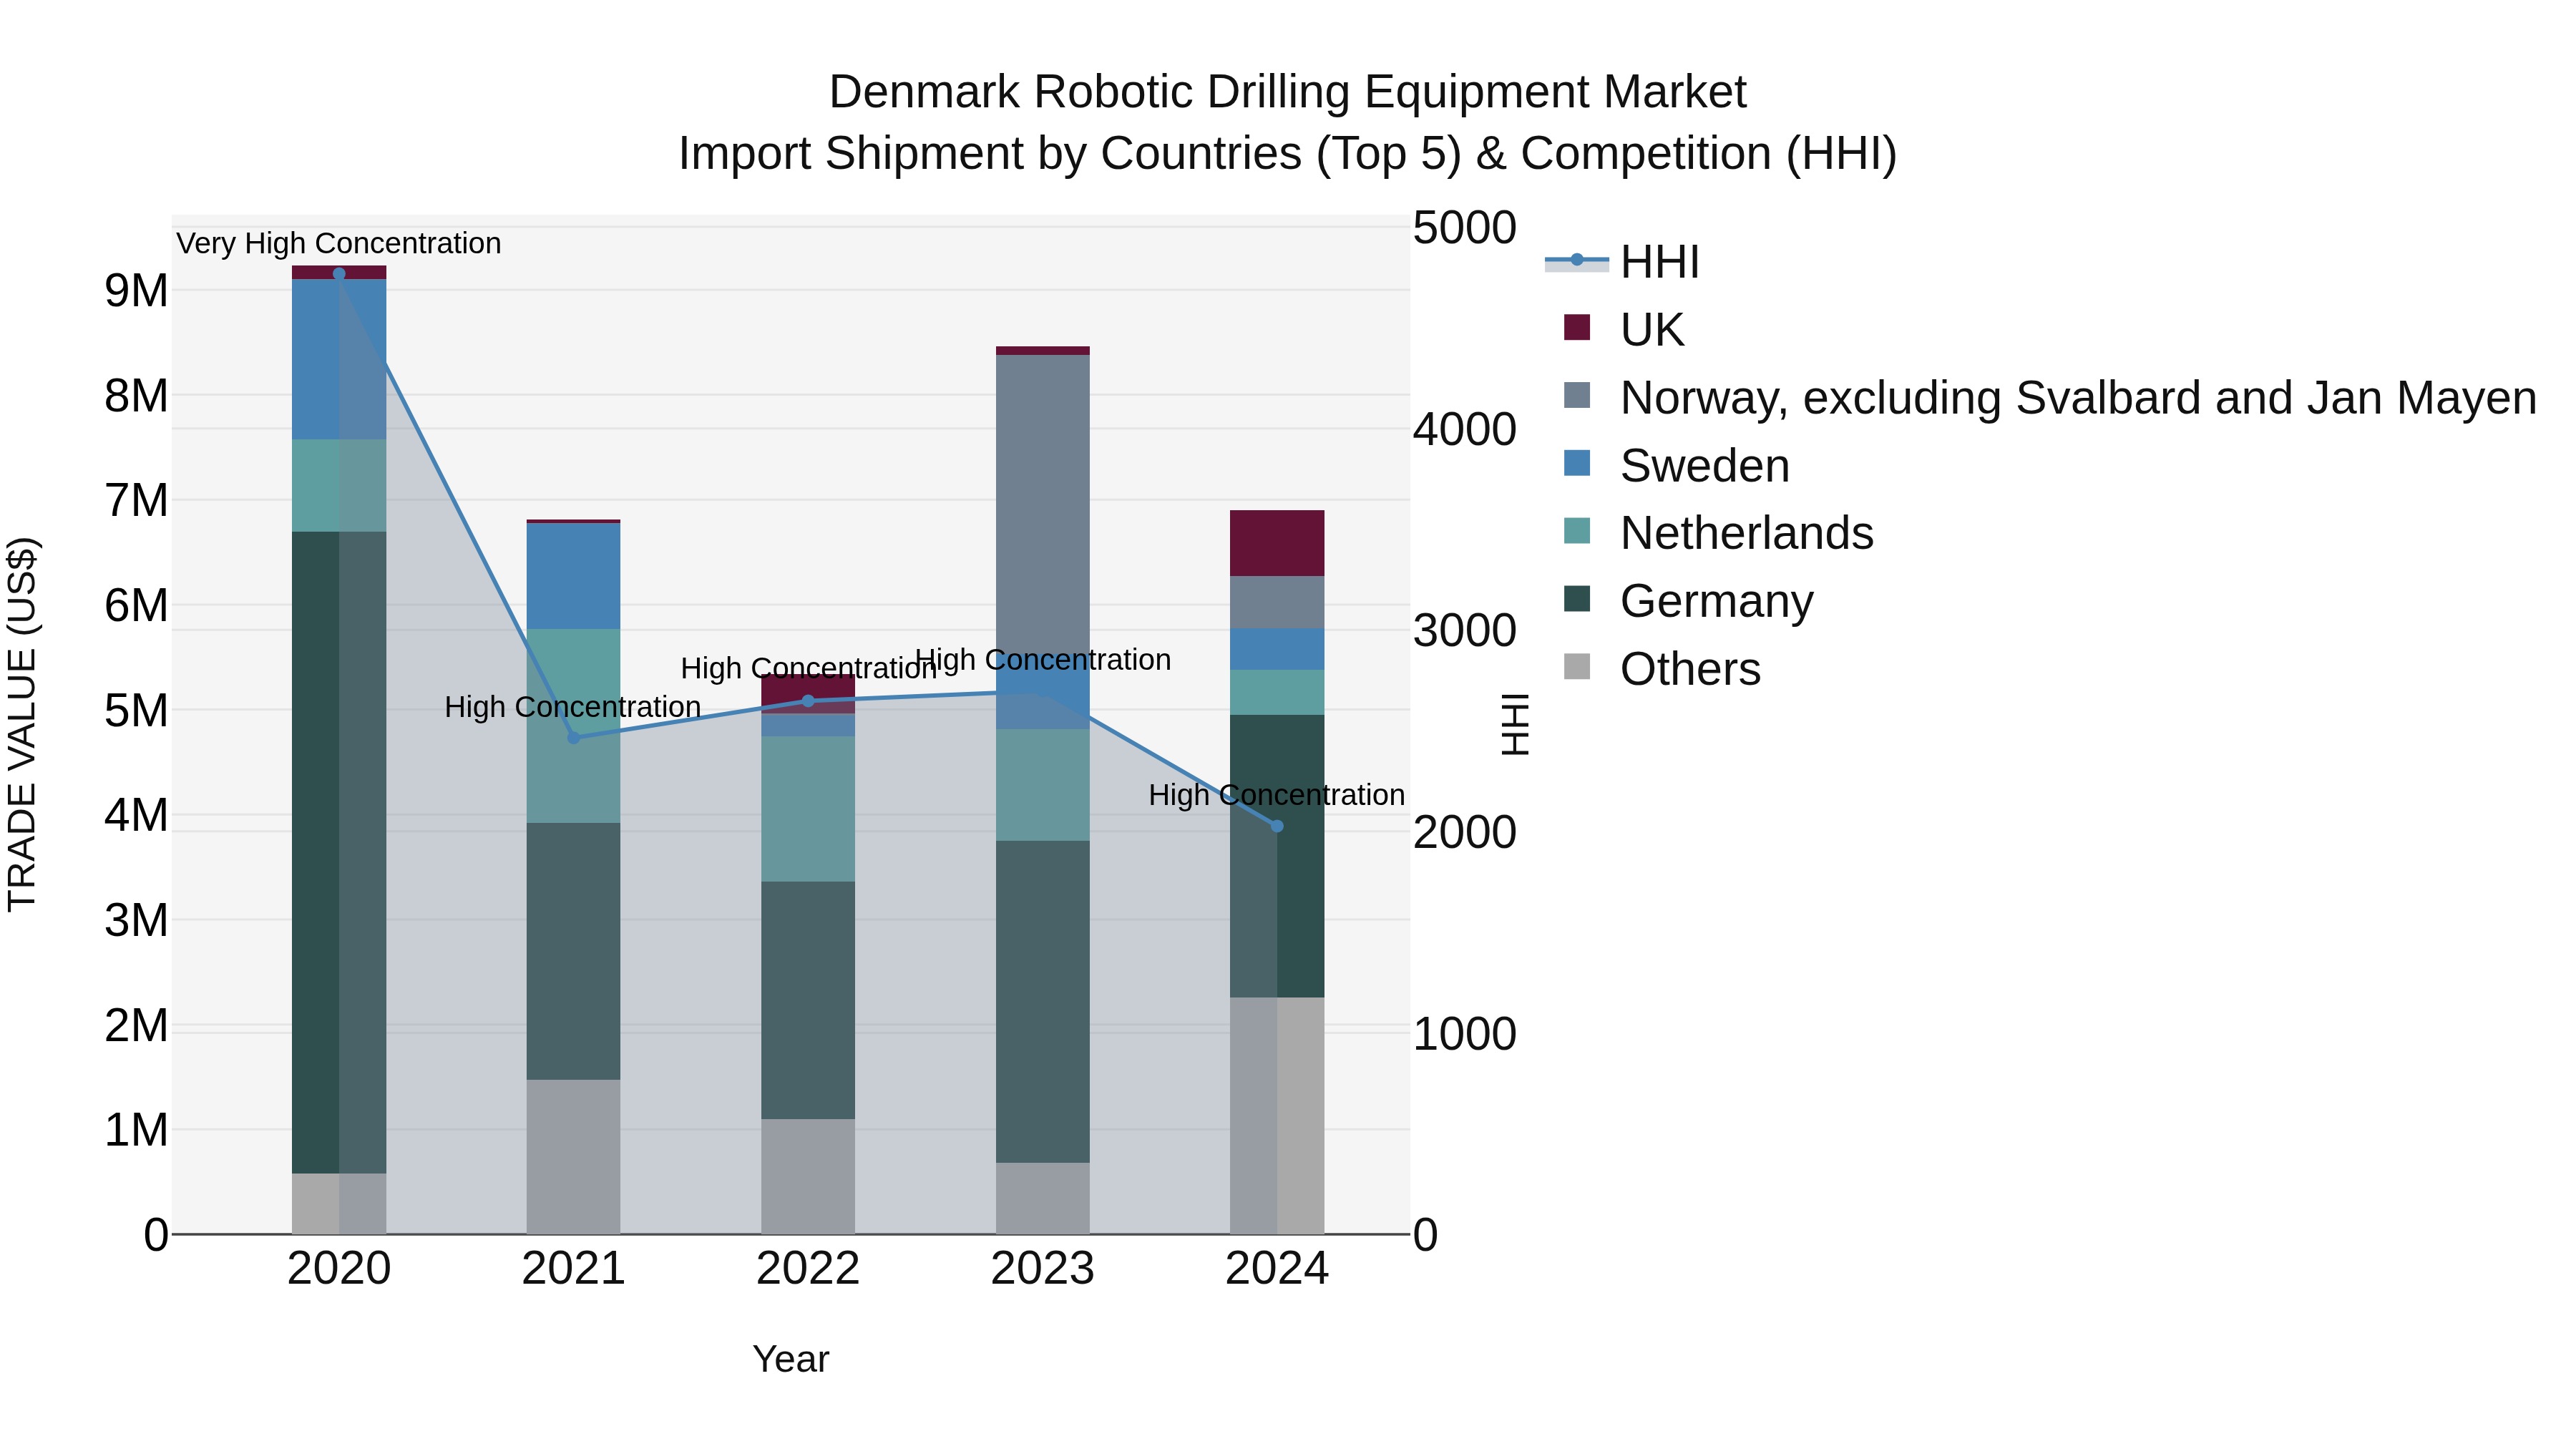Toggle the Germany legend label

pyautogui.click(x=1717, y=601)
